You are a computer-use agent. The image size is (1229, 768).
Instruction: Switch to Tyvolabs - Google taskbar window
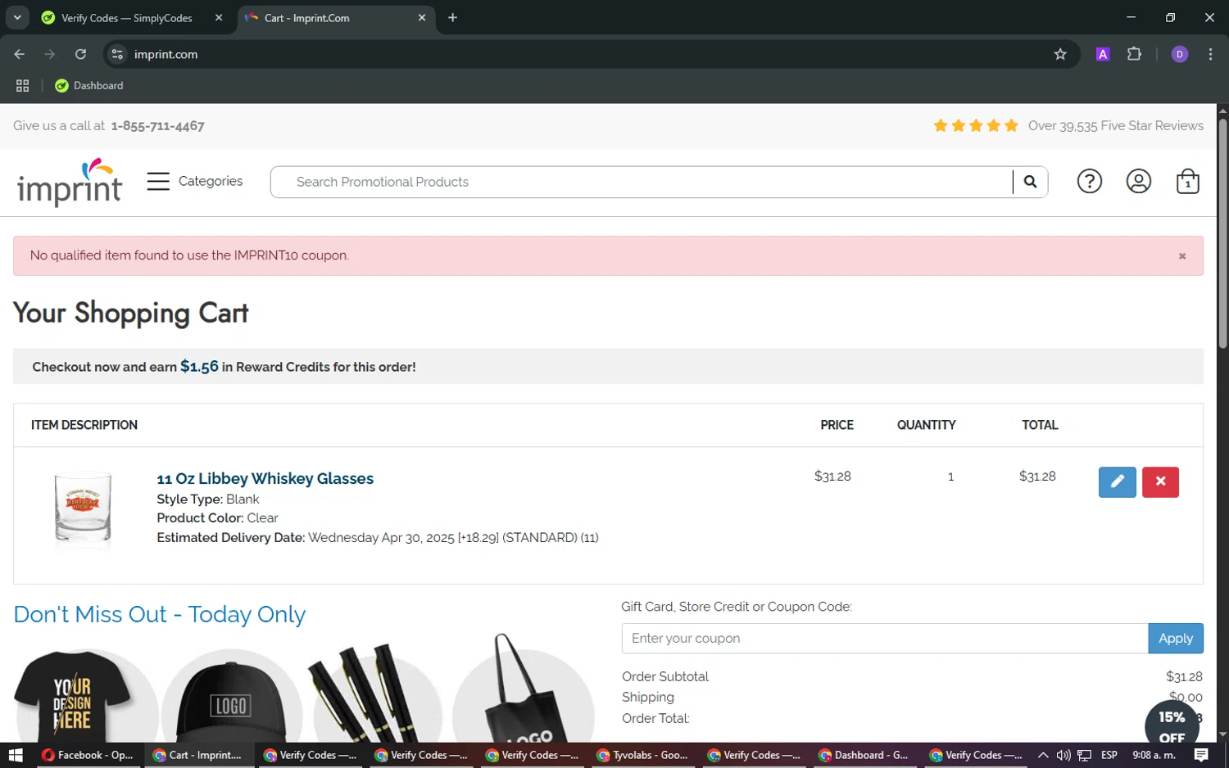tap(642, 755)
